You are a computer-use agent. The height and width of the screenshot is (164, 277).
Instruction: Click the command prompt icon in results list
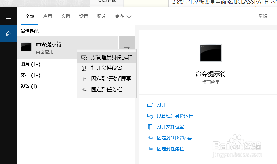(x=26, y=47)
